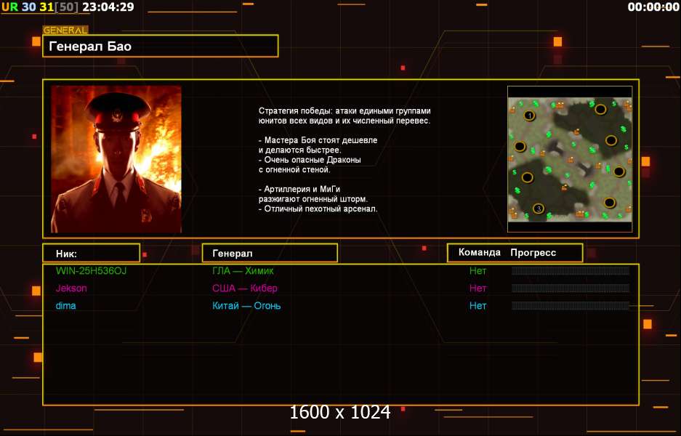Screen dimensions: 681x436
Task: Click General Bao's portrait image
Action: [x=116, y=159]
